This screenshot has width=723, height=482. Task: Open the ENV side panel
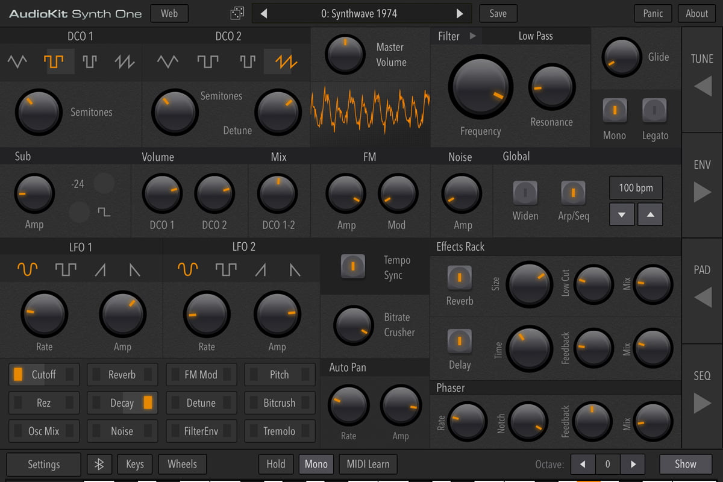pyautogui.click(x=703, y=185)
